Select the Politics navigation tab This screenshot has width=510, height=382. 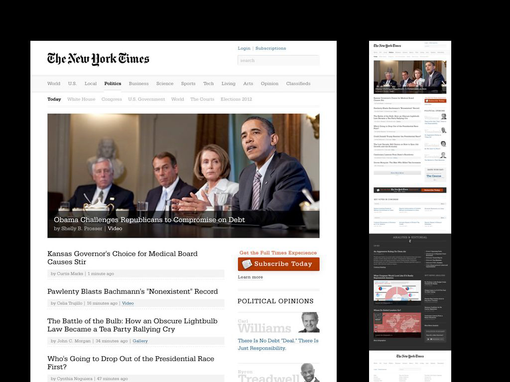pos(113,84)
